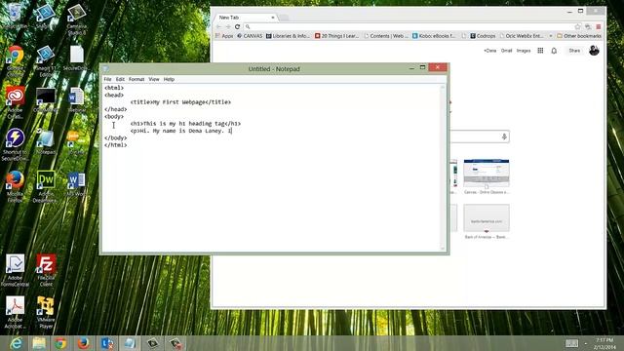Click the closing </html> line in Notepad
This screenshot has height=351, width=624.
pyautogui.click(x=116, y=145)
